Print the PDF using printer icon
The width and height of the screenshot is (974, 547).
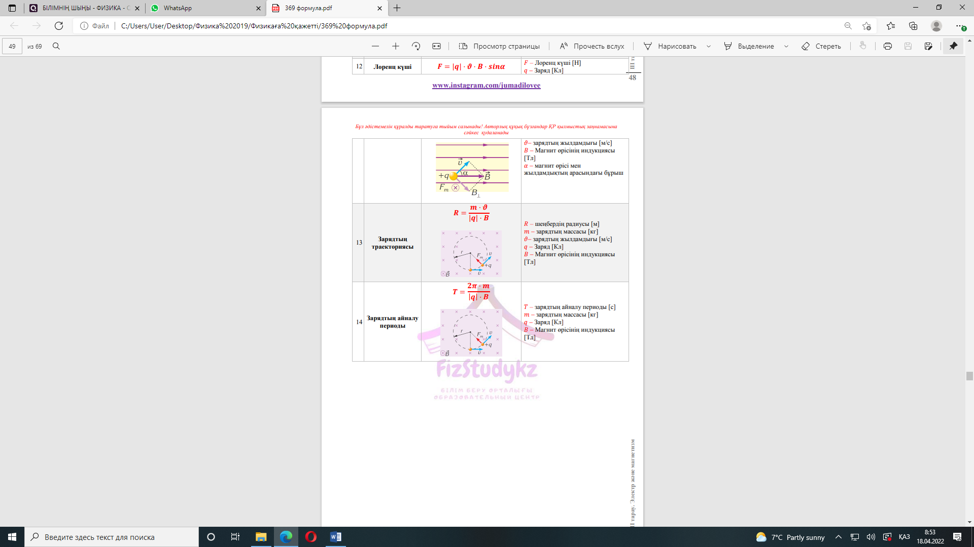887,46
